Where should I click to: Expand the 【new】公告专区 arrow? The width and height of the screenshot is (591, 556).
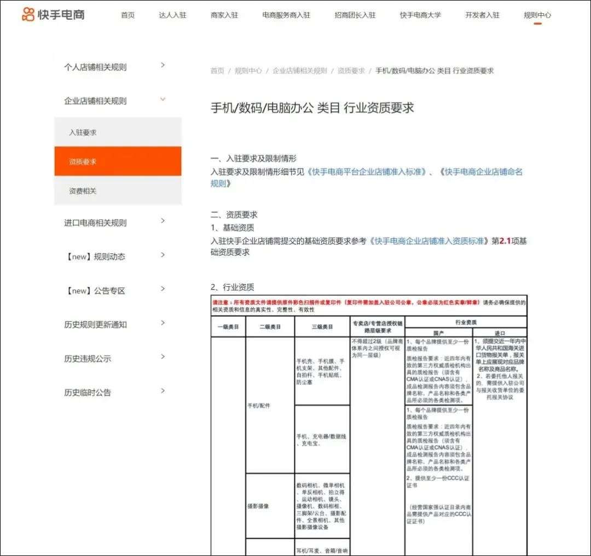coord(163,289)
